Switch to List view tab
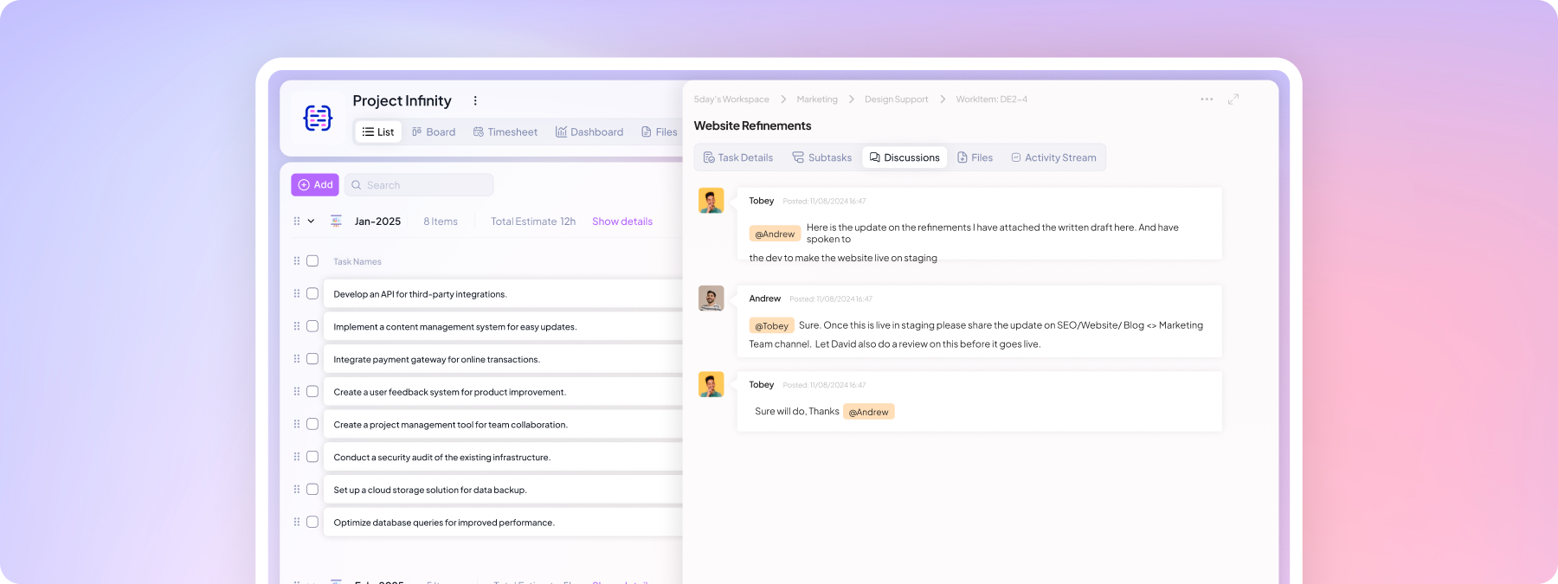Viewport: 1558px width, 584px height. (378, 132)
